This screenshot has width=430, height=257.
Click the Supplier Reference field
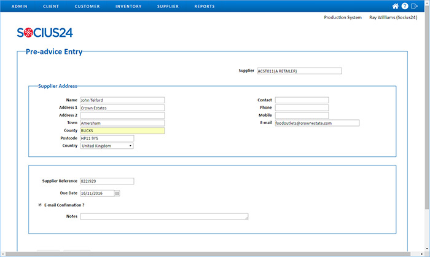click(107, 181)
